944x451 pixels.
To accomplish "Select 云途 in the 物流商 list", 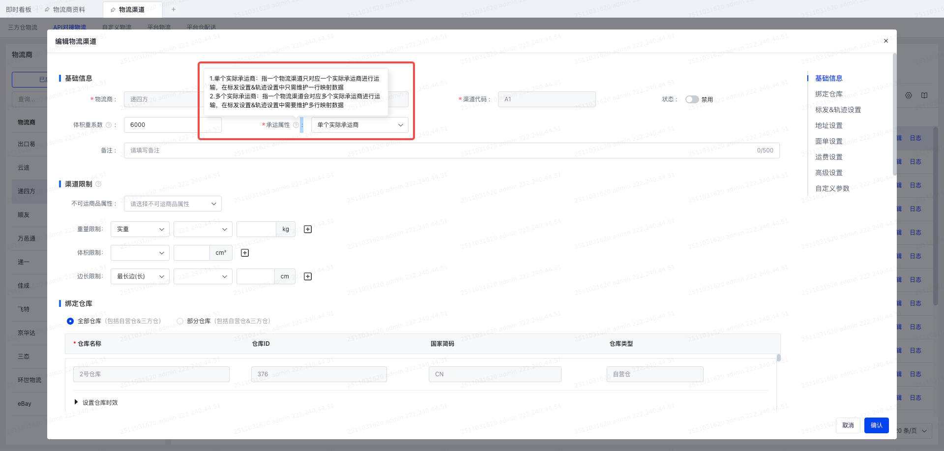I will coord(24,168).
